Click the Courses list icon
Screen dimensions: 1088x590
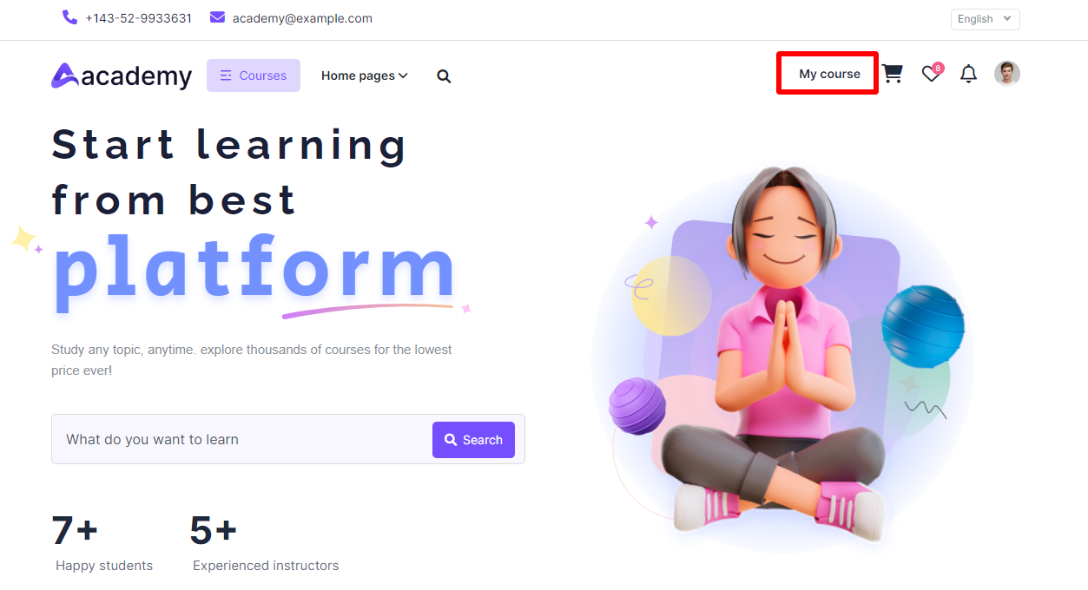pyautogui.click(x=226, y=75)
